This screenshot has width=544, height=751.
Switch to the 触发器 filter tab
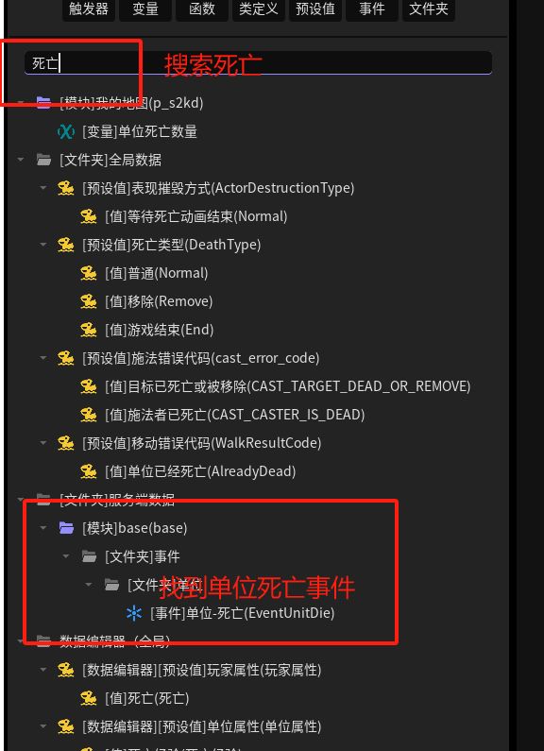(x=89, y=9)
